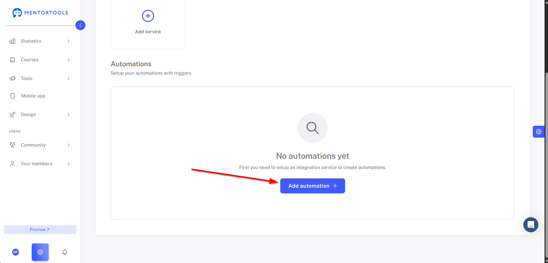Image resolution: width=548 pixels, height=263 pixels.
Task: Collapse sidebar with blue arrow button
Action: click(80, 25)
